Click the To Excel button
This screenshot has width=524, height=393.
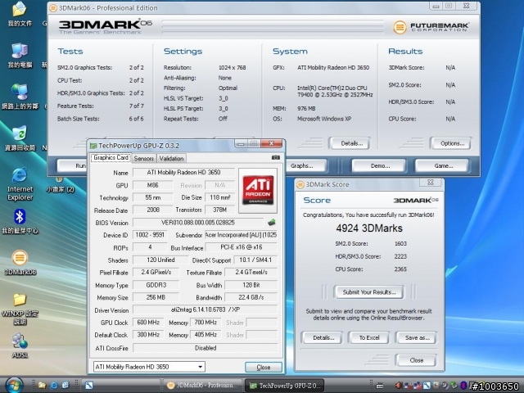369,337
